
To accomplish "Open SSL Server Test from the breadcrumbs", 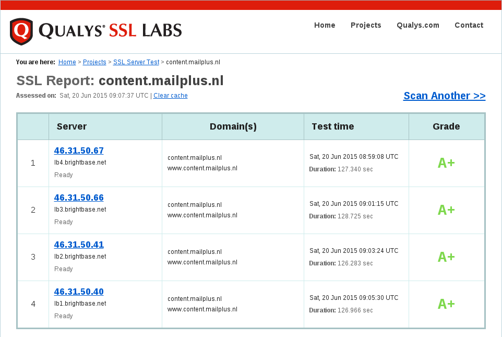I will [x=136, y=62].
